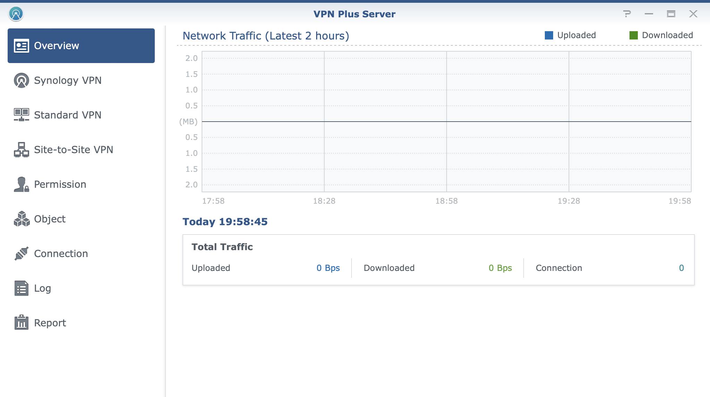The width and height of the screenshot is (710, 397).
Task: Click the Synology VPN icon
Action: [22, 80]
